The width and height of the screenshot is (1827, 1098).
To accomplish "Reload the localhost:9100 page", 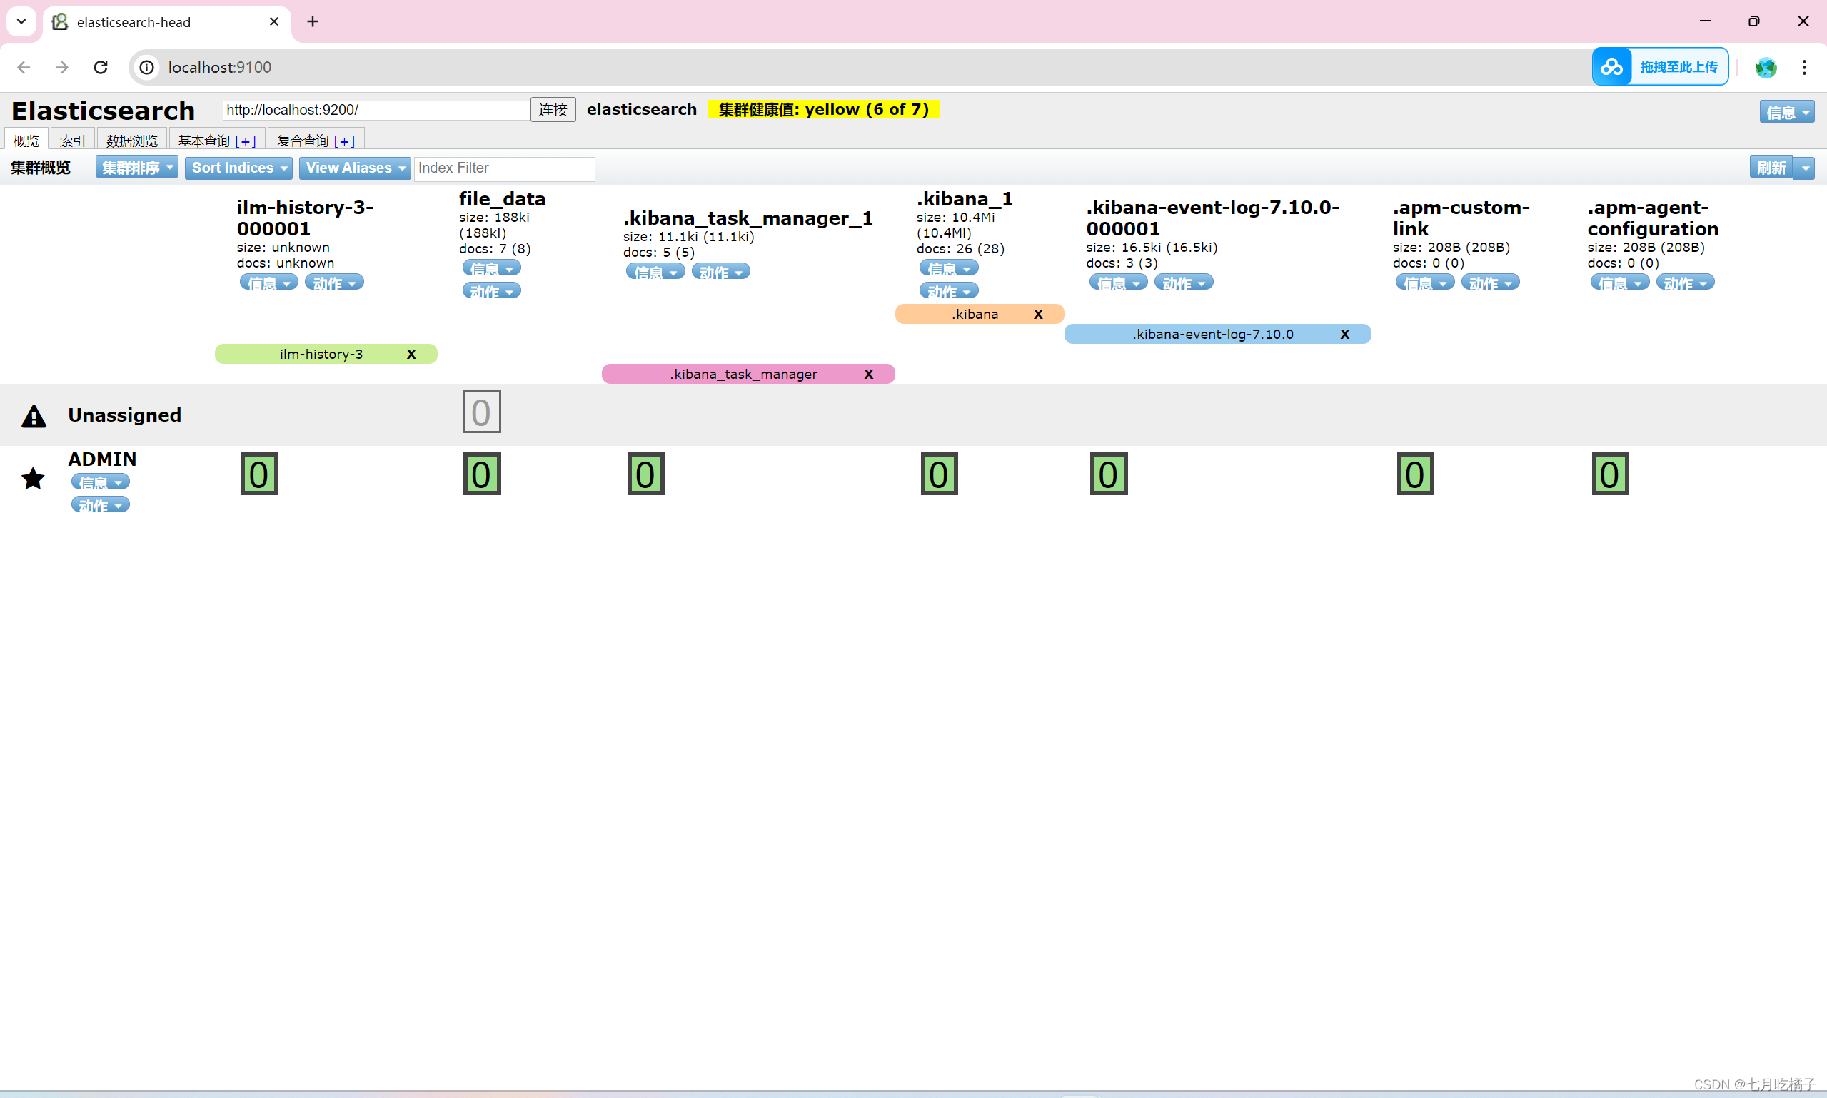I will point(101,67).
